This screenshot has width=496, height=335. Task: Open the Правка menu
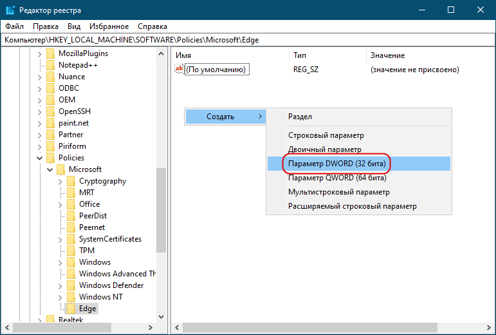(x=46, y=26)
